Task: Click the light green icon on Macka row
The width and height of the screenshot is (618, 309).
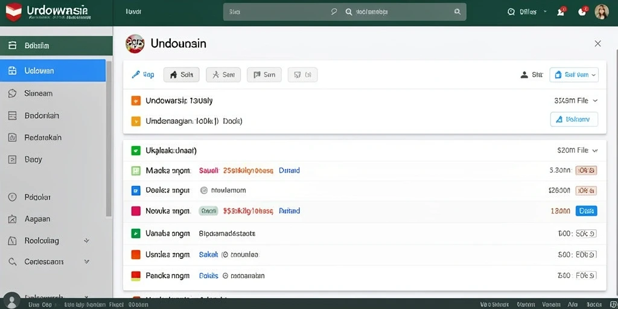Action: click(x=136, y=171)
